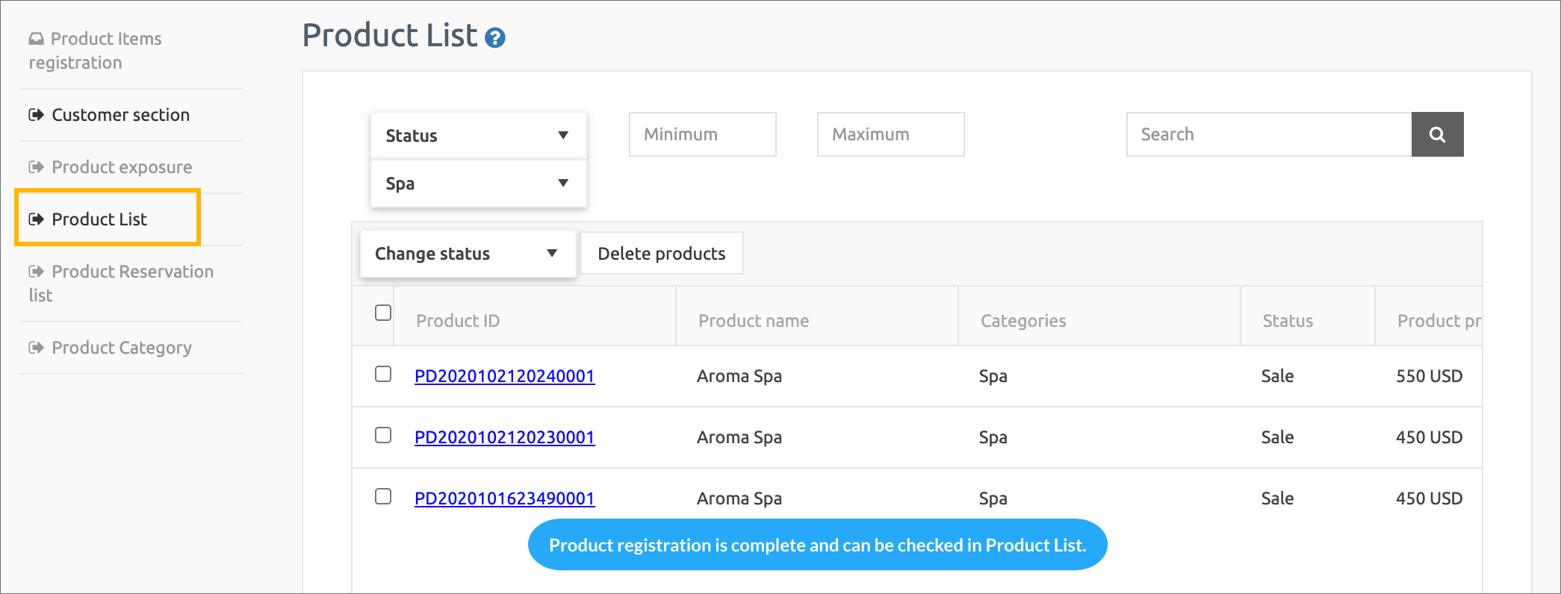Open the Change status dropdown
Image resolution: width=1561 pixels, height=594 pixels.
point(467,254)
